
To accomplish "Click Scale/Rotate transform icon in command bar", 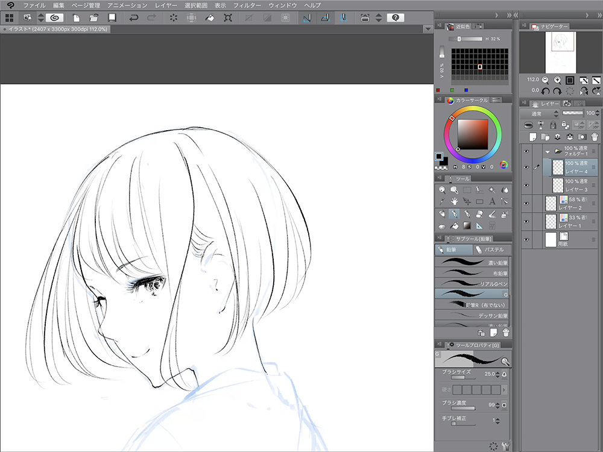I will click(x=228, y=17).
